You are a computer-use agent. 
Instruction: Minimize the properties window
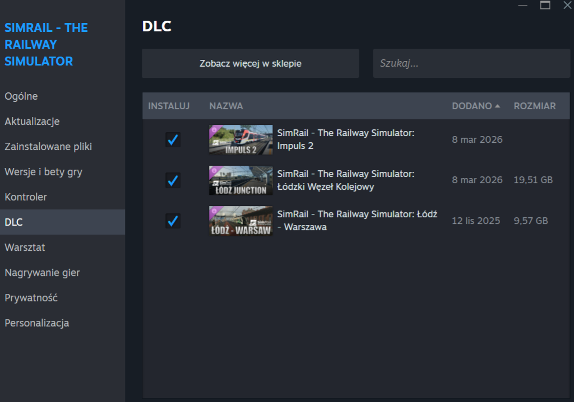coord(523,6)
